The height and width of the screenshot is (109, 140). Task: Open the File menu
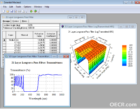point(5,7)
